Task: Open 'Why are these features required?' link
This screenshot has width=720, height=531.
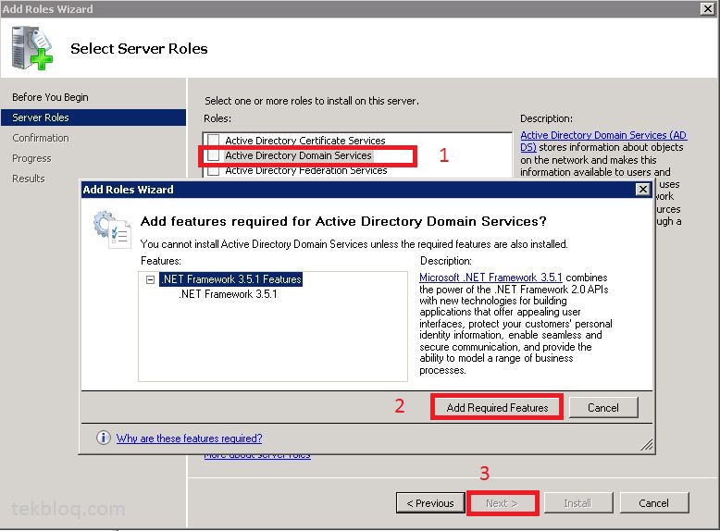Action: tap(189, 438)
